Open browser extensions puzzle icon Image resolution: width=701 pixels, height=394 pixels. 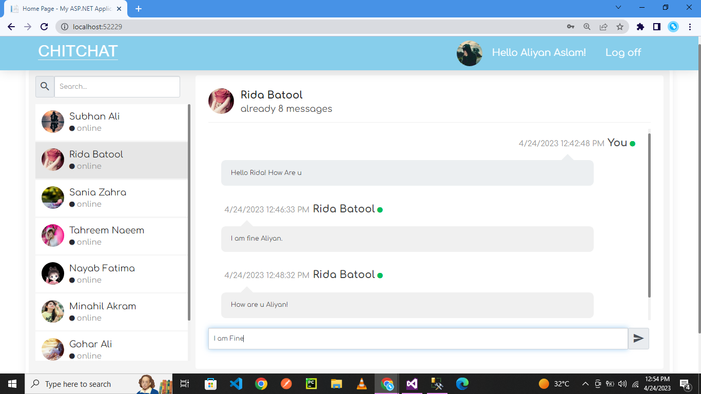(640, 27)
